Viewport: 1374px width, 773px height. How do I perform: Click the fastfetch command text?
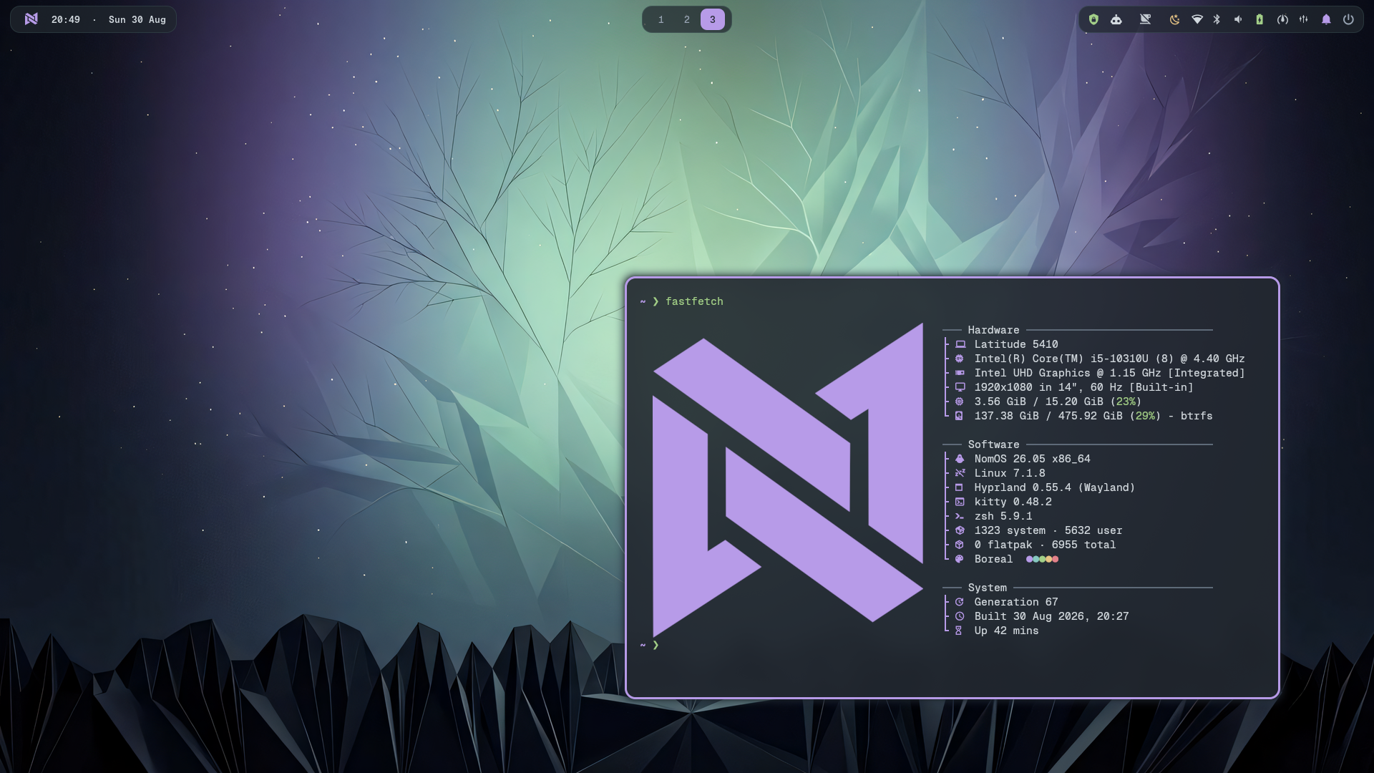(694, 301)
